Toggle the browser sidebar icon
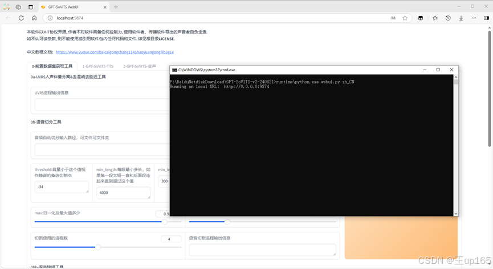The width and height of the screenshot is (493, 269). point(486,18)
